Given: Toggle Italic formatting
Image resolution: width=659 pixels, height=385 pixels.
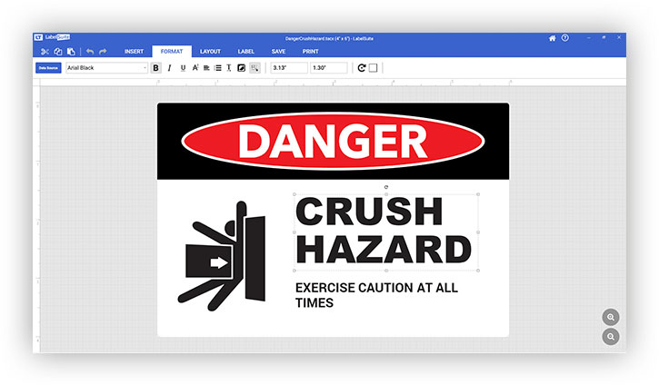Looking at the screenshot, I should point(169,68).
